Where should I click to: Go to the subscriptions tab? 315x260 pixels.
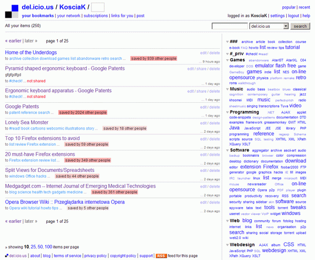coord(96,16)
